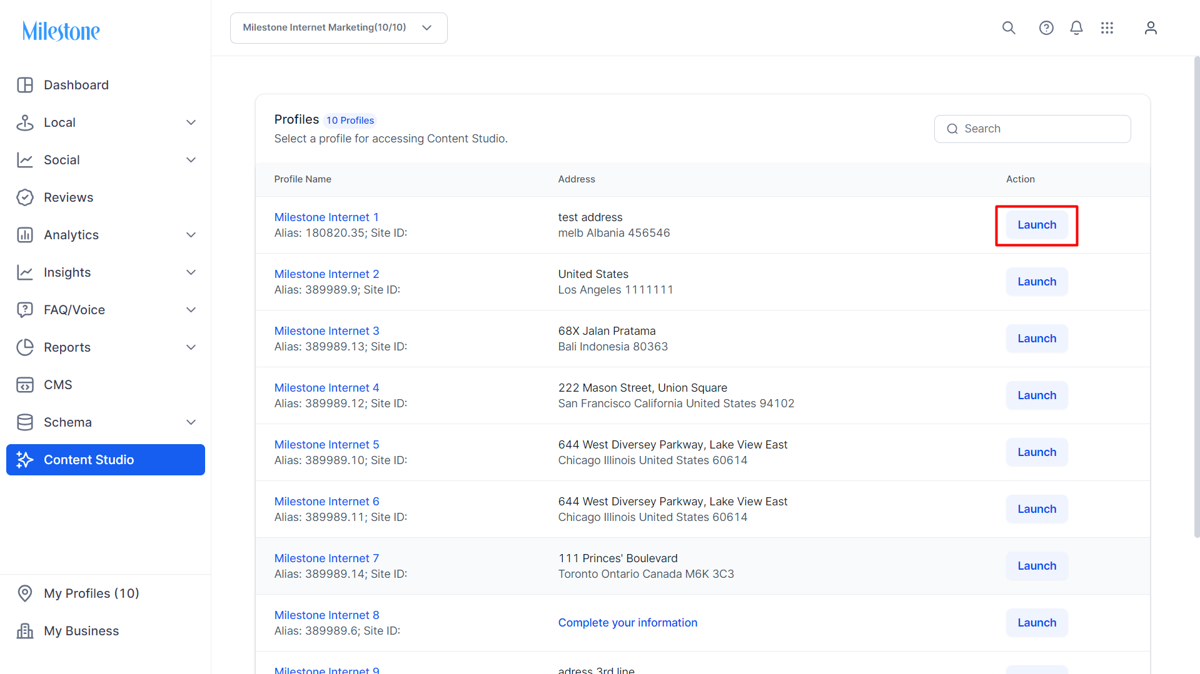Launch Content Studio for Milestone Internet 7
Screen dimensions: 1200x674
(x=1037, y=566)
